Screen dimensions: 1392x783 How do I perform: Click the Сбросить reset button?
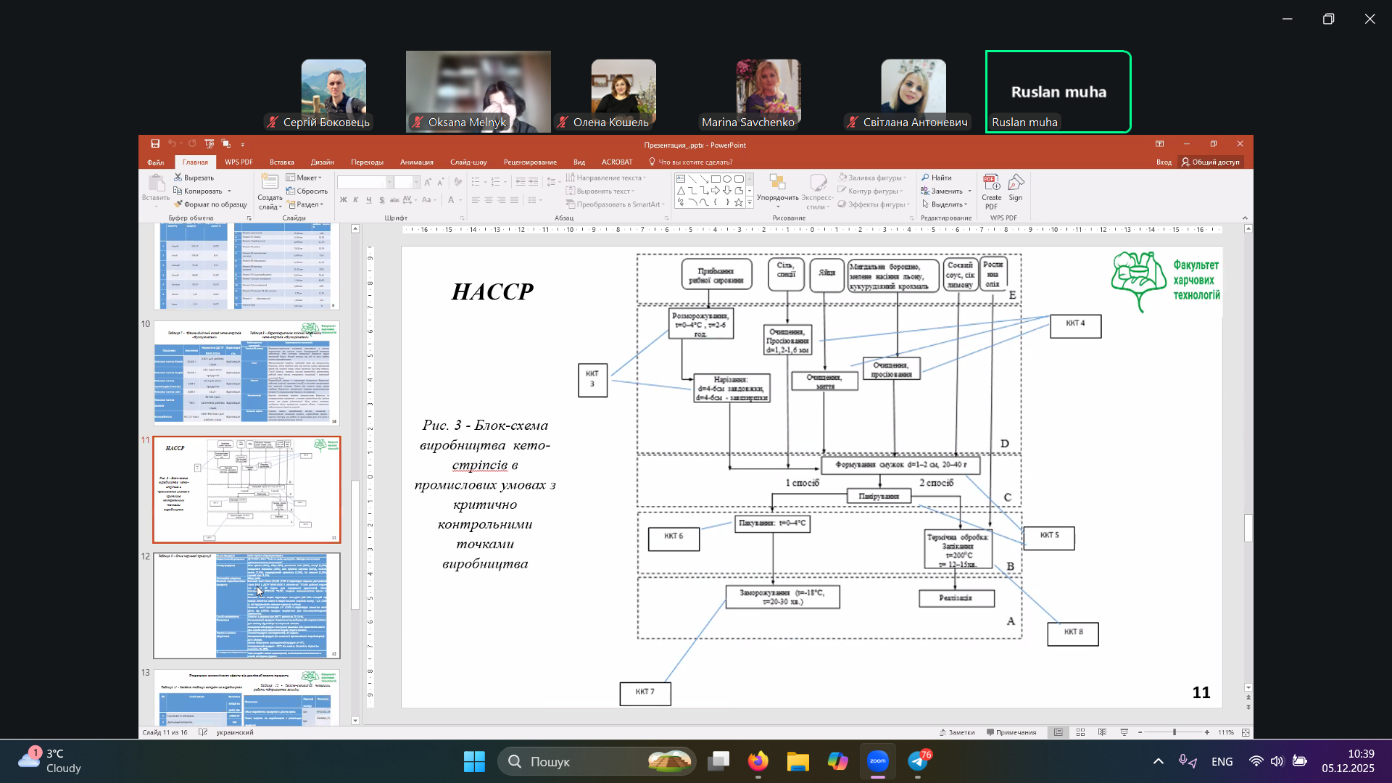click(307, 191)
